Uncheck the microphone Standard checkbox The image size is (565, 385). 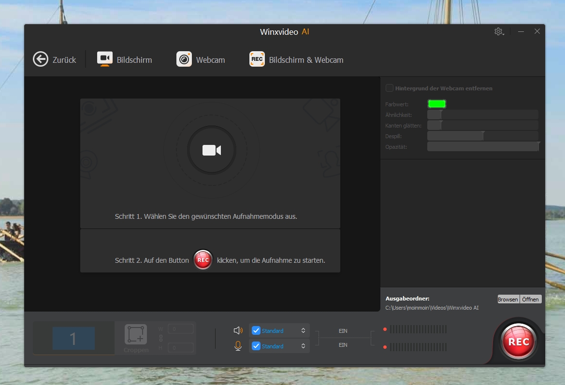coord(256,346)
